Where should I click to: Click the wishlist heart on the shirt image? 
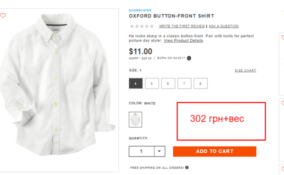(x=3, y=16)
